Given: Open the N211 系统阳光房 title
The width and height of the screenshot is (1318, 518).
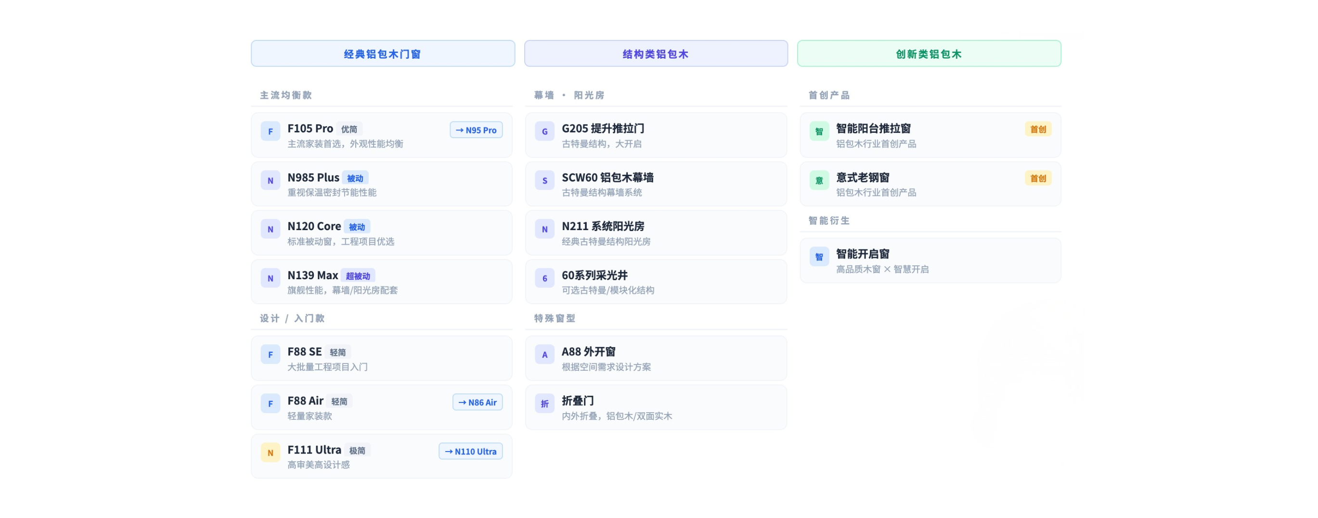Looking at the screenshot, I should [603, 226].
